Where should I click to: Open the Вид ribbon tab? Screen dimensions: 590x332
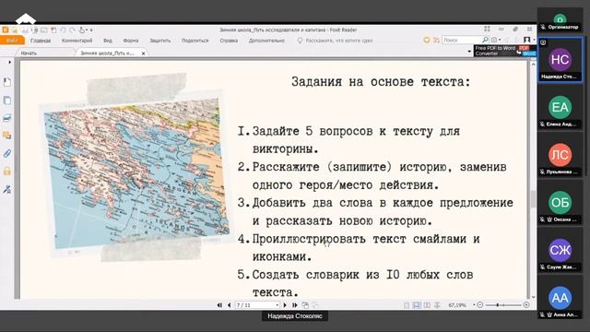pos(108,41)
